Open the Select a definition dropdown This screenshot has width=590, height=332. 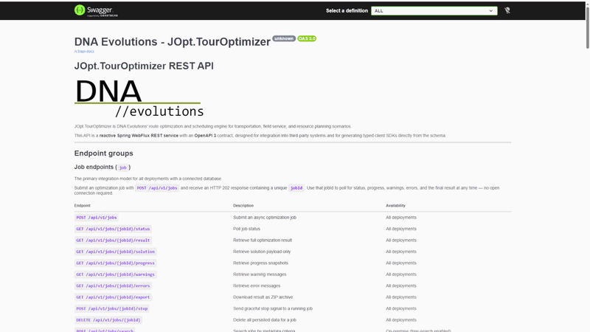tap(434, 11)
